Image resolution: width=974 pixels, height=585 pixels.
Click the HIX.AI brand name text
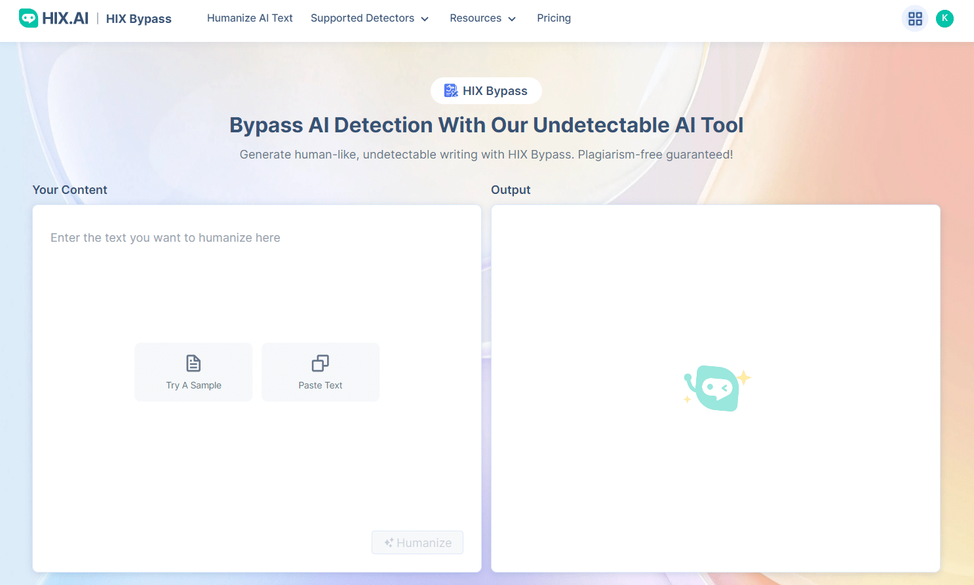point(65,18)
